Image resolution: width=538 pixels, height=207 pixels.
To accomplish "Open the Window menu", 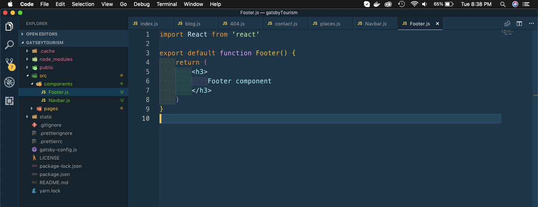I will click(194, 4).
